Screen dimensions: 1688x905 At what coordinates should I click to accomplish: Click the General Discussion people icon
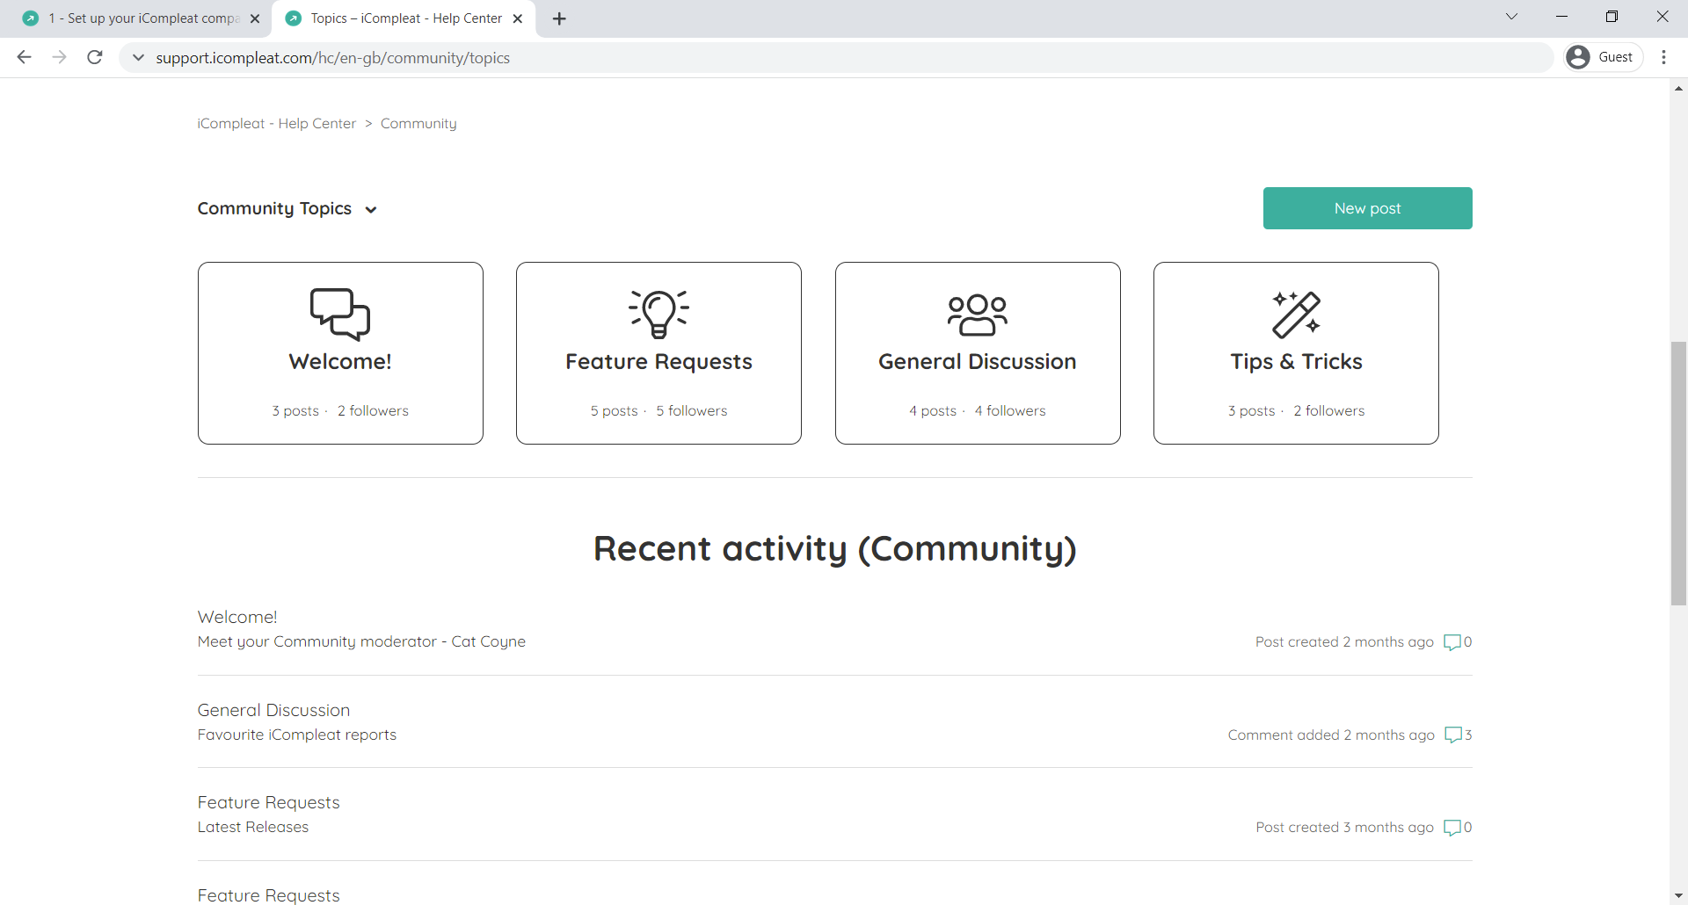pos(977,315)
